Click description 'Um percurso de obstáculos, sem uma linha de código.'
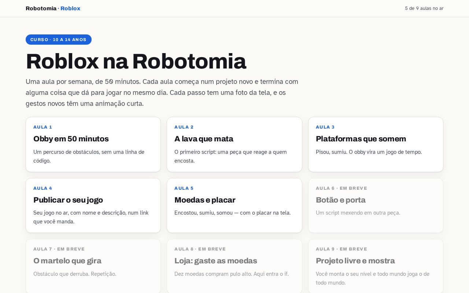Viewport: 469px width, 293px height. (x=89, y=156)
